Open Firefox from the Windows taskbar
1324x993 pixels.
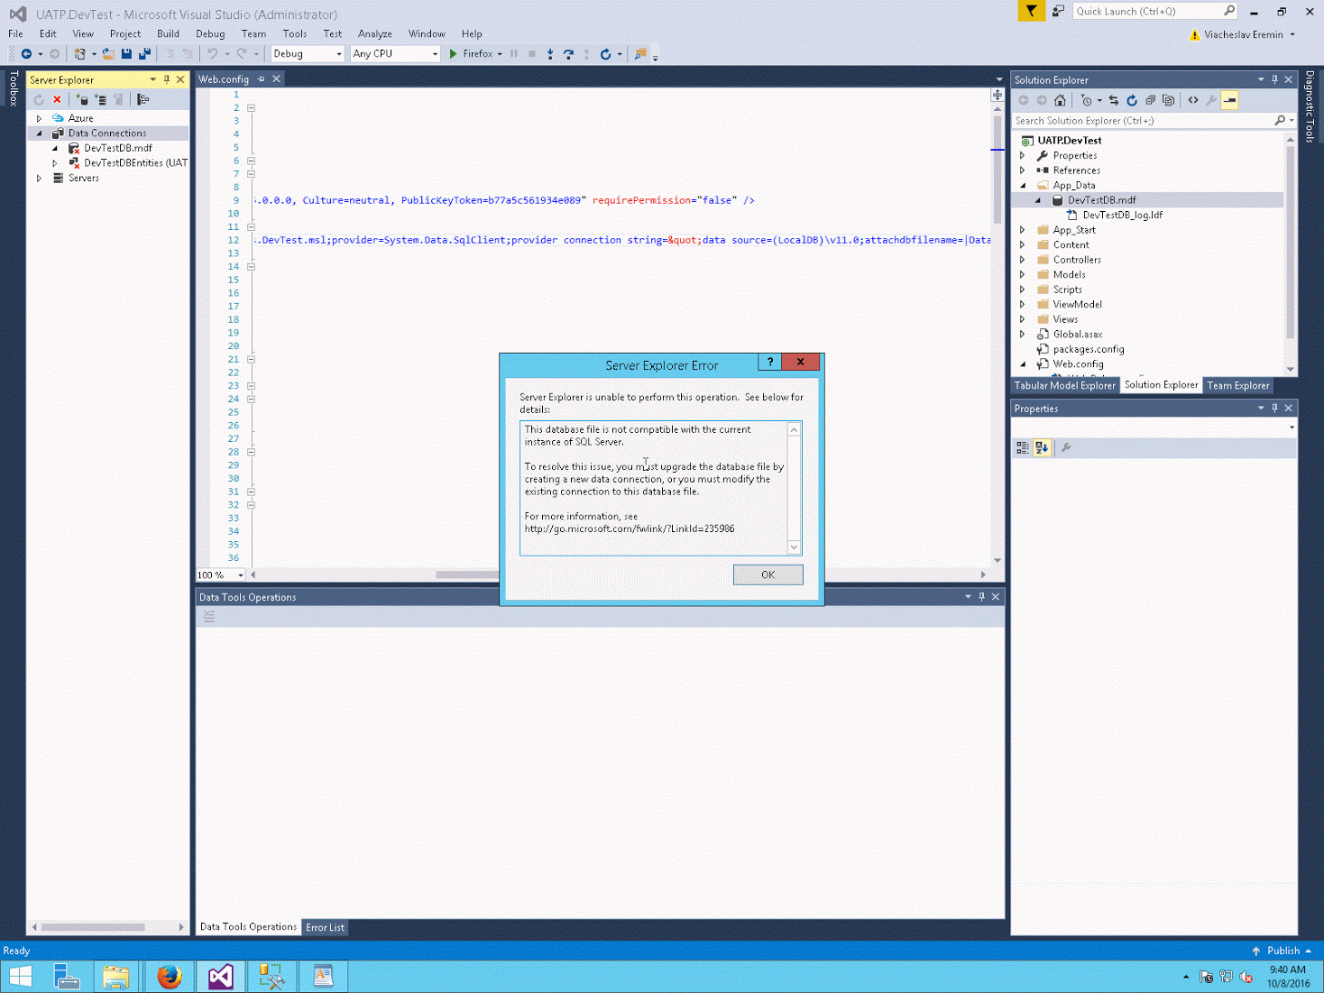[x=169, y=977]
